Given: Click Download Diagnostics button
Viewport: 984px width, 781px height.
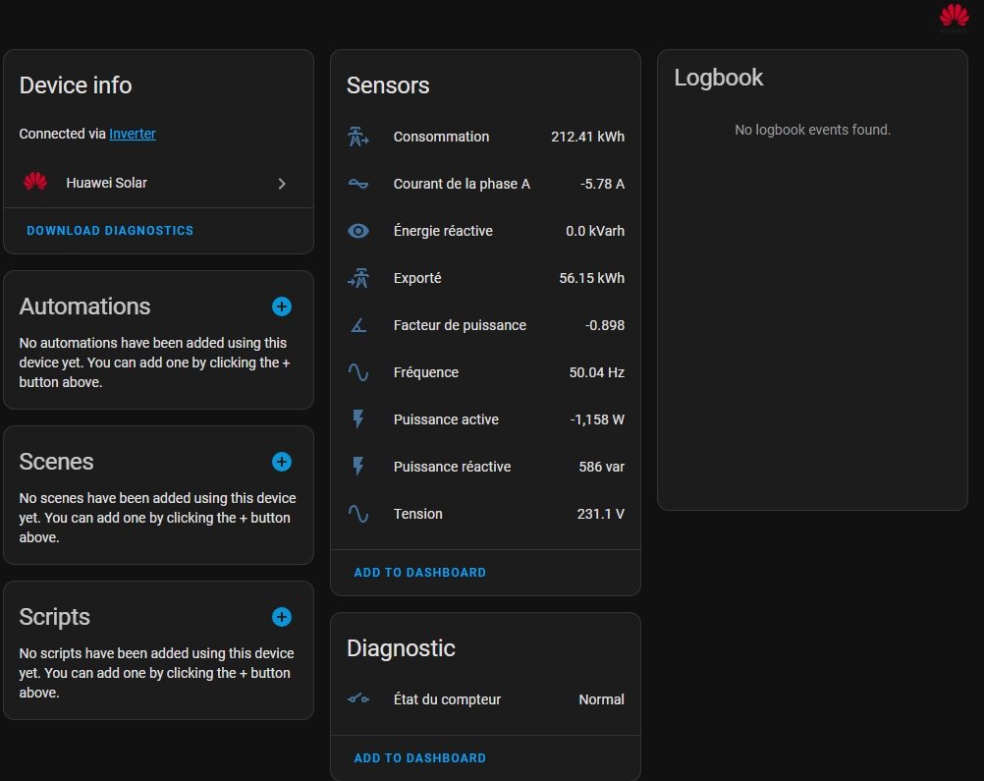Looking at the screenshot, I should (x=110, y=231).
